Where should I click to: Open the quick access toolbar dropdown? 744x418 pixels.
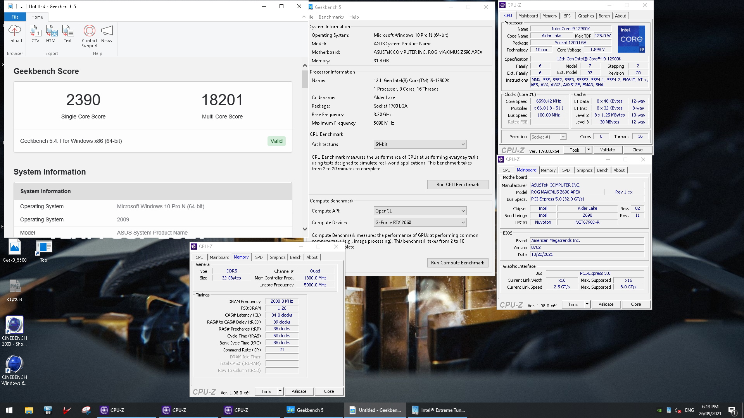pyautogui.click(x=21, y=7)
